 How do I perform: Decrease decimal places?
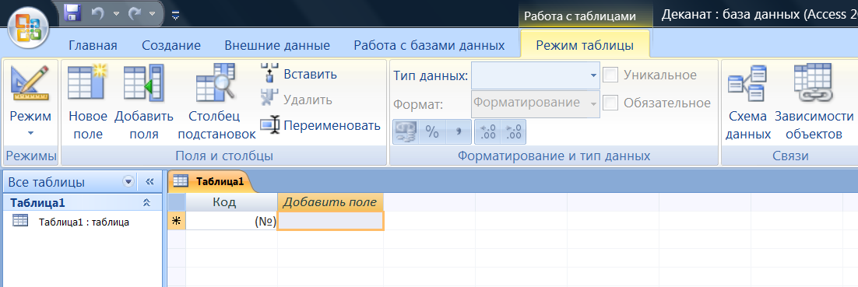(x=513, y=131)
